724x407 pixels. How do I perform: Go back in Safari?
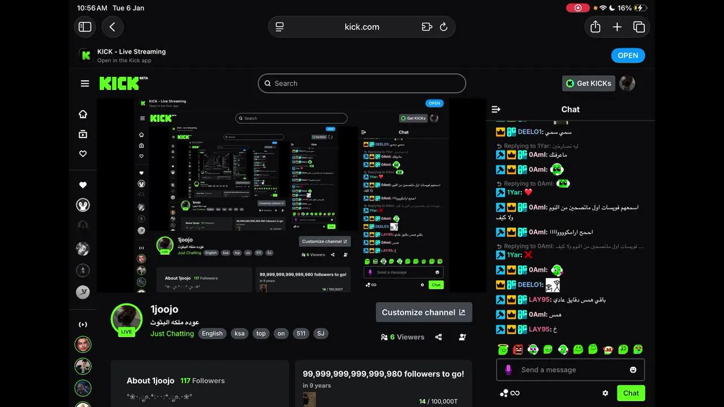tap(113, 27)
